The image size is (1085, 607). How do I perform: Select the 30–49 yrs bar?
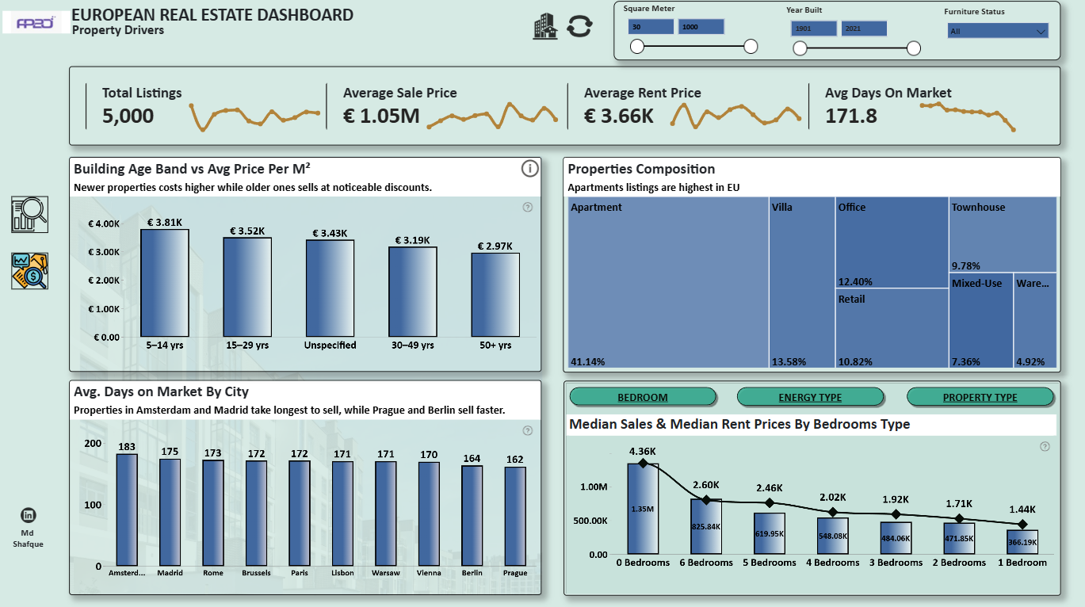tap(412, 292)
